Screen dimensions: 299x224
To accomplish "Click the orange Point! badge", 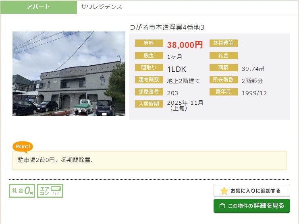I will (23, 147).
